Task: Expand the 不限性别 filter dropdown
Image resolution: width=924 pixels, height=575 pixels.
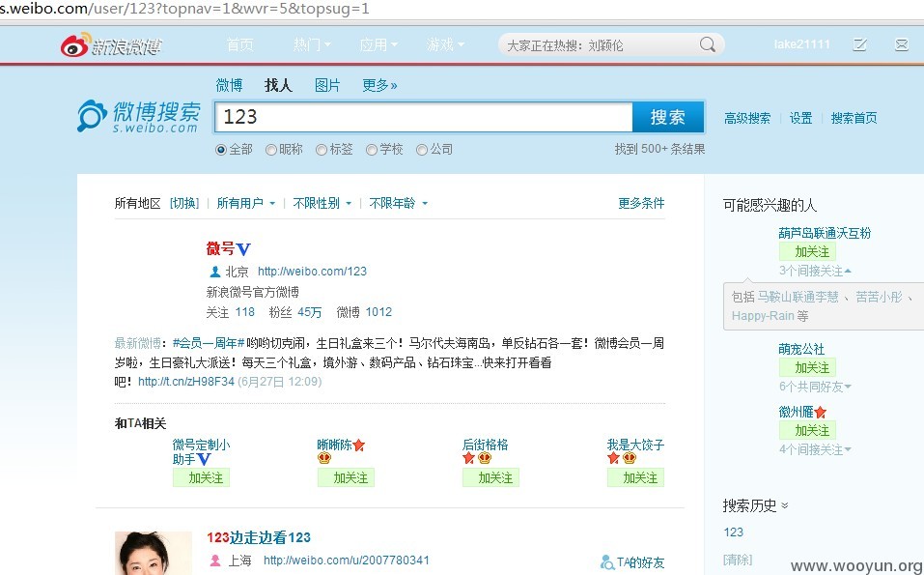Action: (x=322, y=204)
